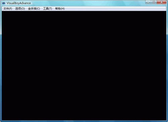Click the VisualBoyAdvance title text
Screen dimensions: 168x122
coord(18,3)
